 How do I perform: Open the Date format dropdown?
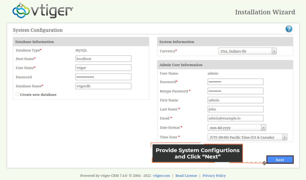click(x=264, y=127)
